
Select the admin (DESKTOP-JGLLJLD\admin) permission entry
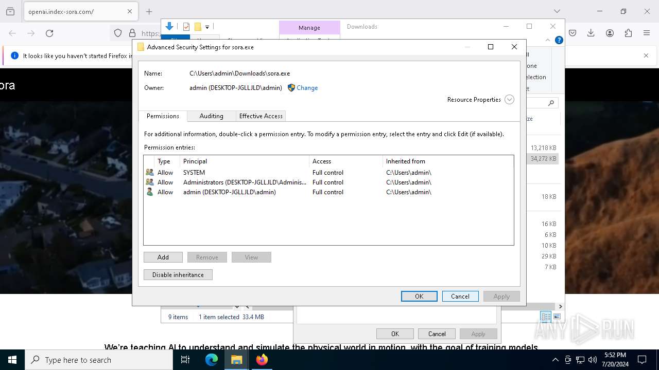(328, 192)
